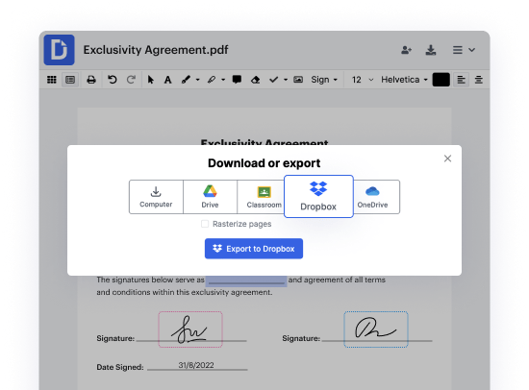Select the pink-bordered signature field

point(190,329)
